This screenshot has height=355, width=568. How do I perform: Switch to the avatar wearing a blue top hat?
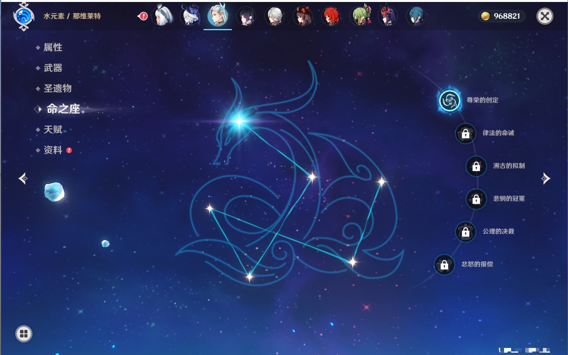click(x=191, y=16)
